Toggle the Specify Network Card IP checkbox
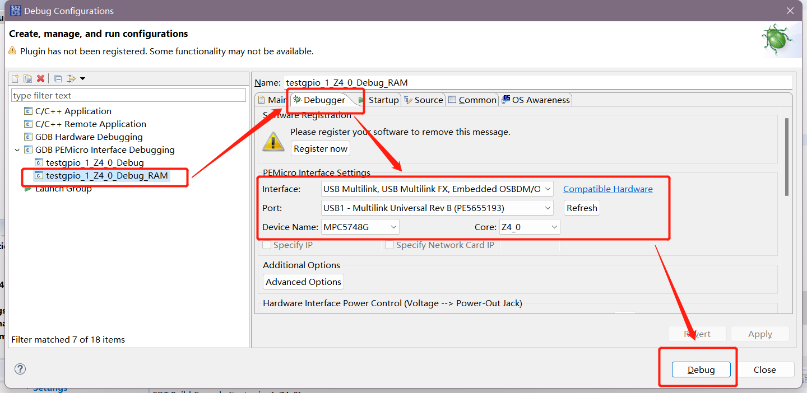 point(389,245)
